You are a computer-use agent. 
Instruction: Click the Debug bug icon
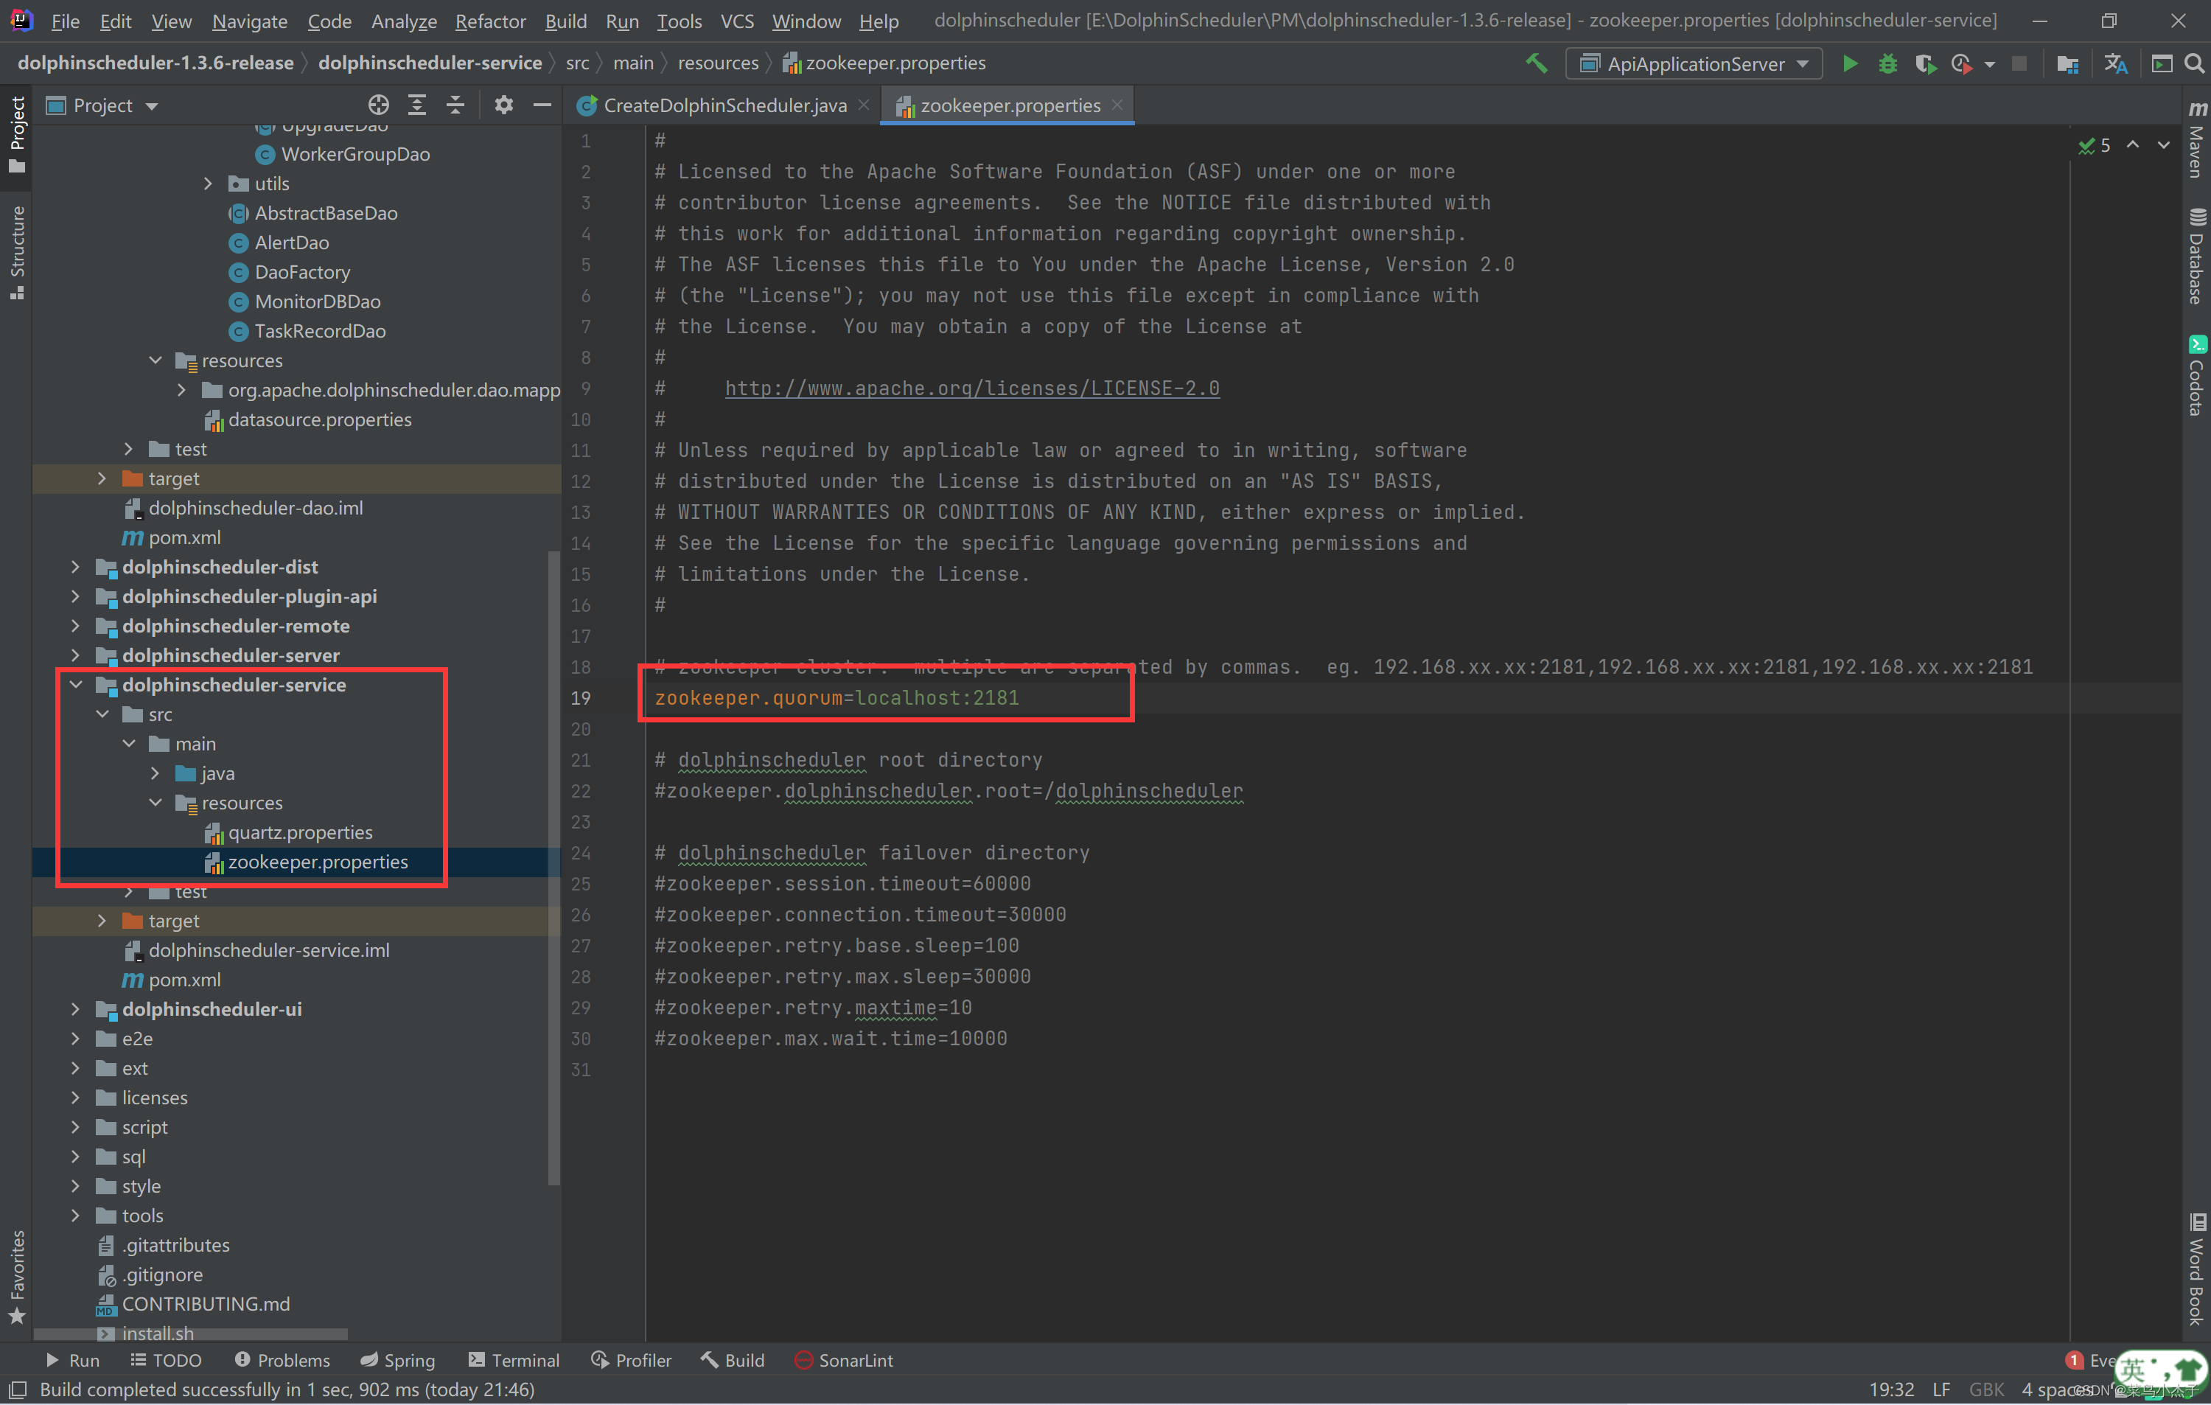tap(1887, 63)
